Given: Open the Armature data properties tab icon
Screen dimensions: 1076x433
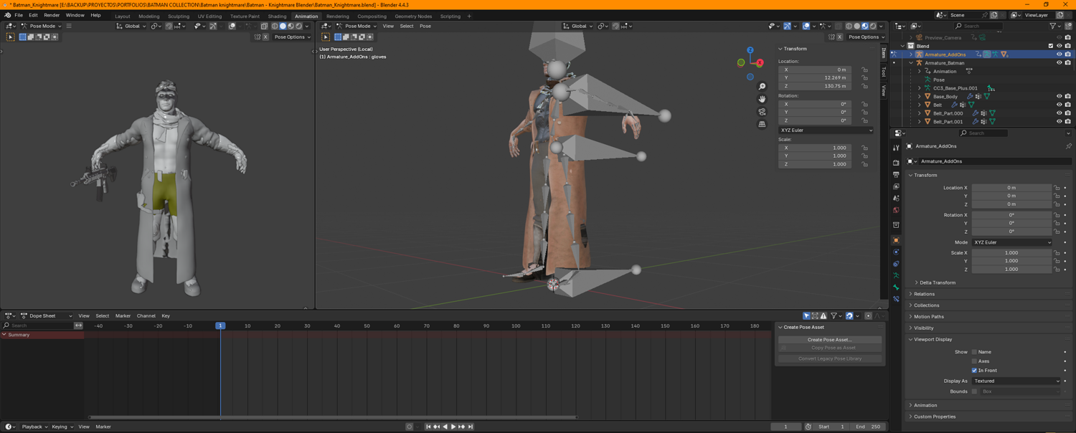Looking at the screenshot, I should pyautogui.click(x=896, y=275).
